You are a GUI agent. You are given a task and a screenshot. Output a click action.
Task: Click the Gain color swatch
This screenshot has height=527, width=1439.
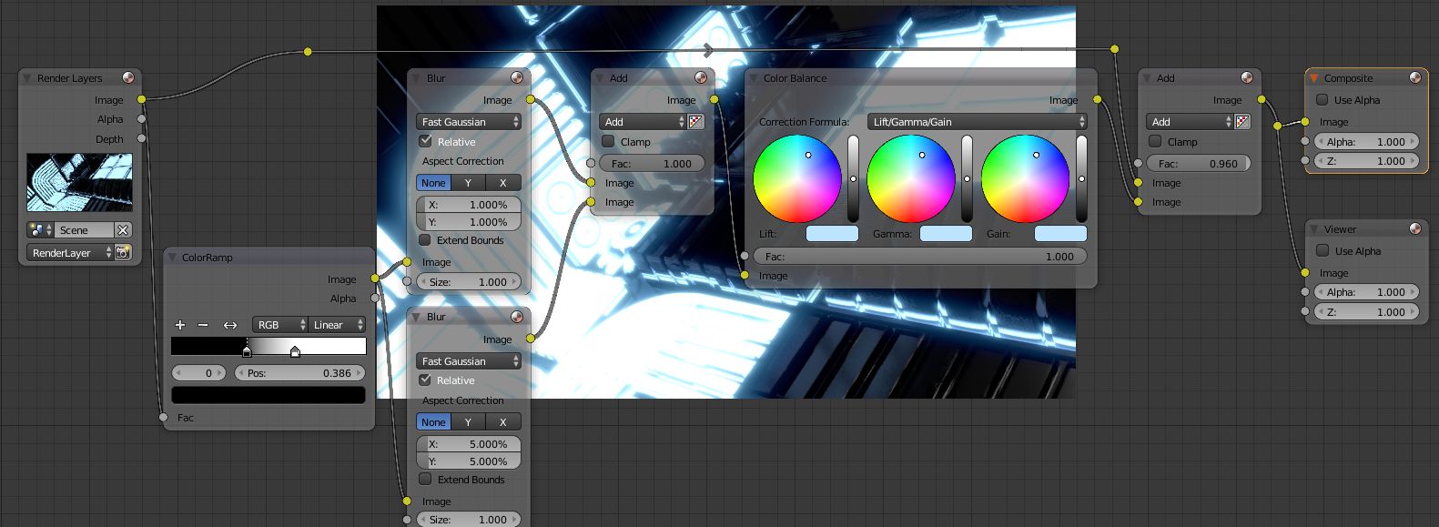(1060, 234)
